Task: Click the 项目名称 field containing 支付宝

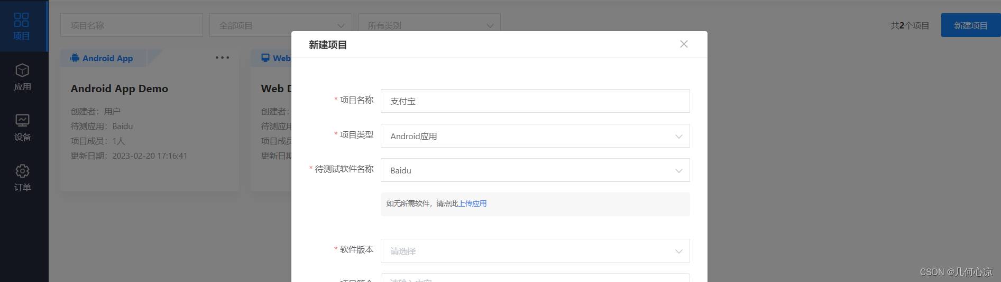Action: (535, 101)
